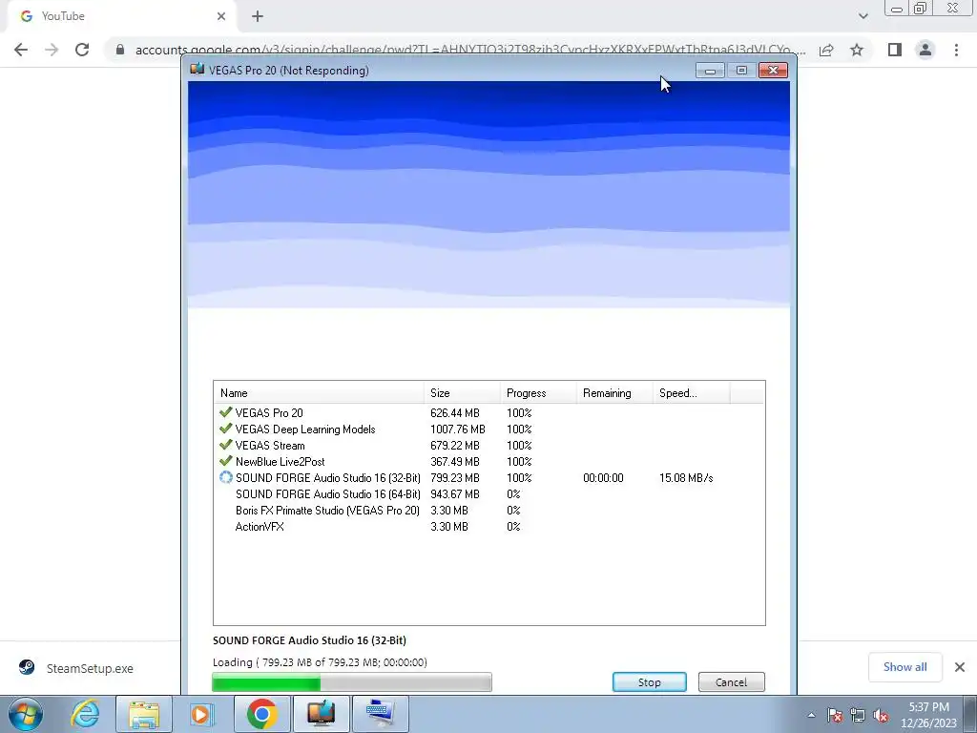This screenshot has width=977, height=733.
Task: Click the Speed column header
Action: tap(691, 392)
